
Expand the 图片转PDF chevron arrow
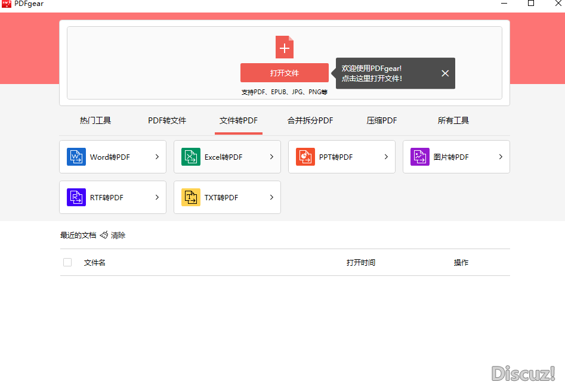[501, 157]
